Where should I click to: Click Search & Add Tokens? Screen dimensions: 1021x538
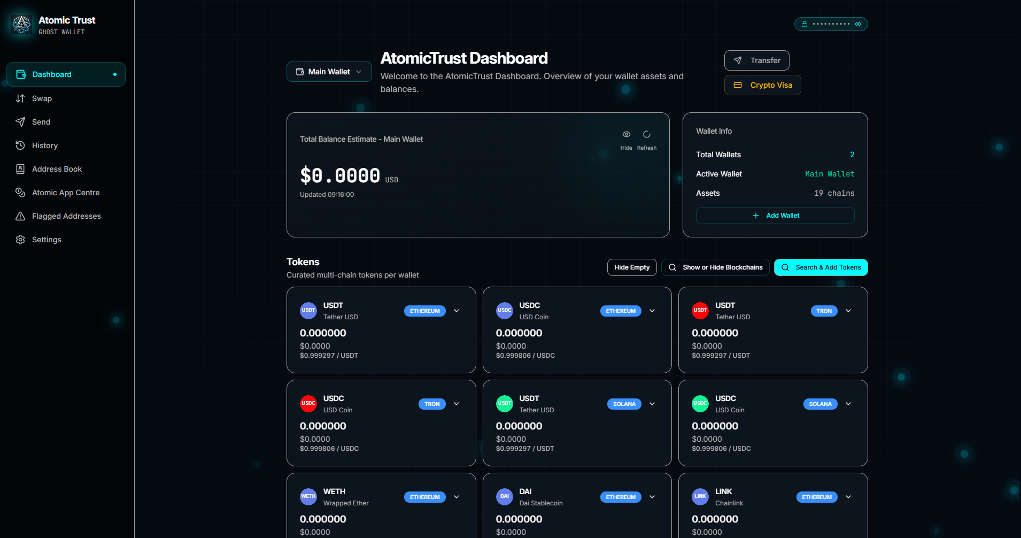click(821, 267)
